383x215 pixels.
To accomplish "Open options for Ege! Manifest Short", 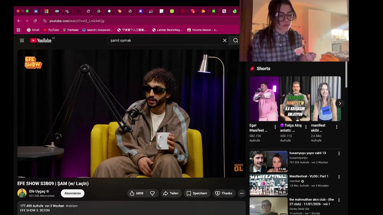I will 275,127.
